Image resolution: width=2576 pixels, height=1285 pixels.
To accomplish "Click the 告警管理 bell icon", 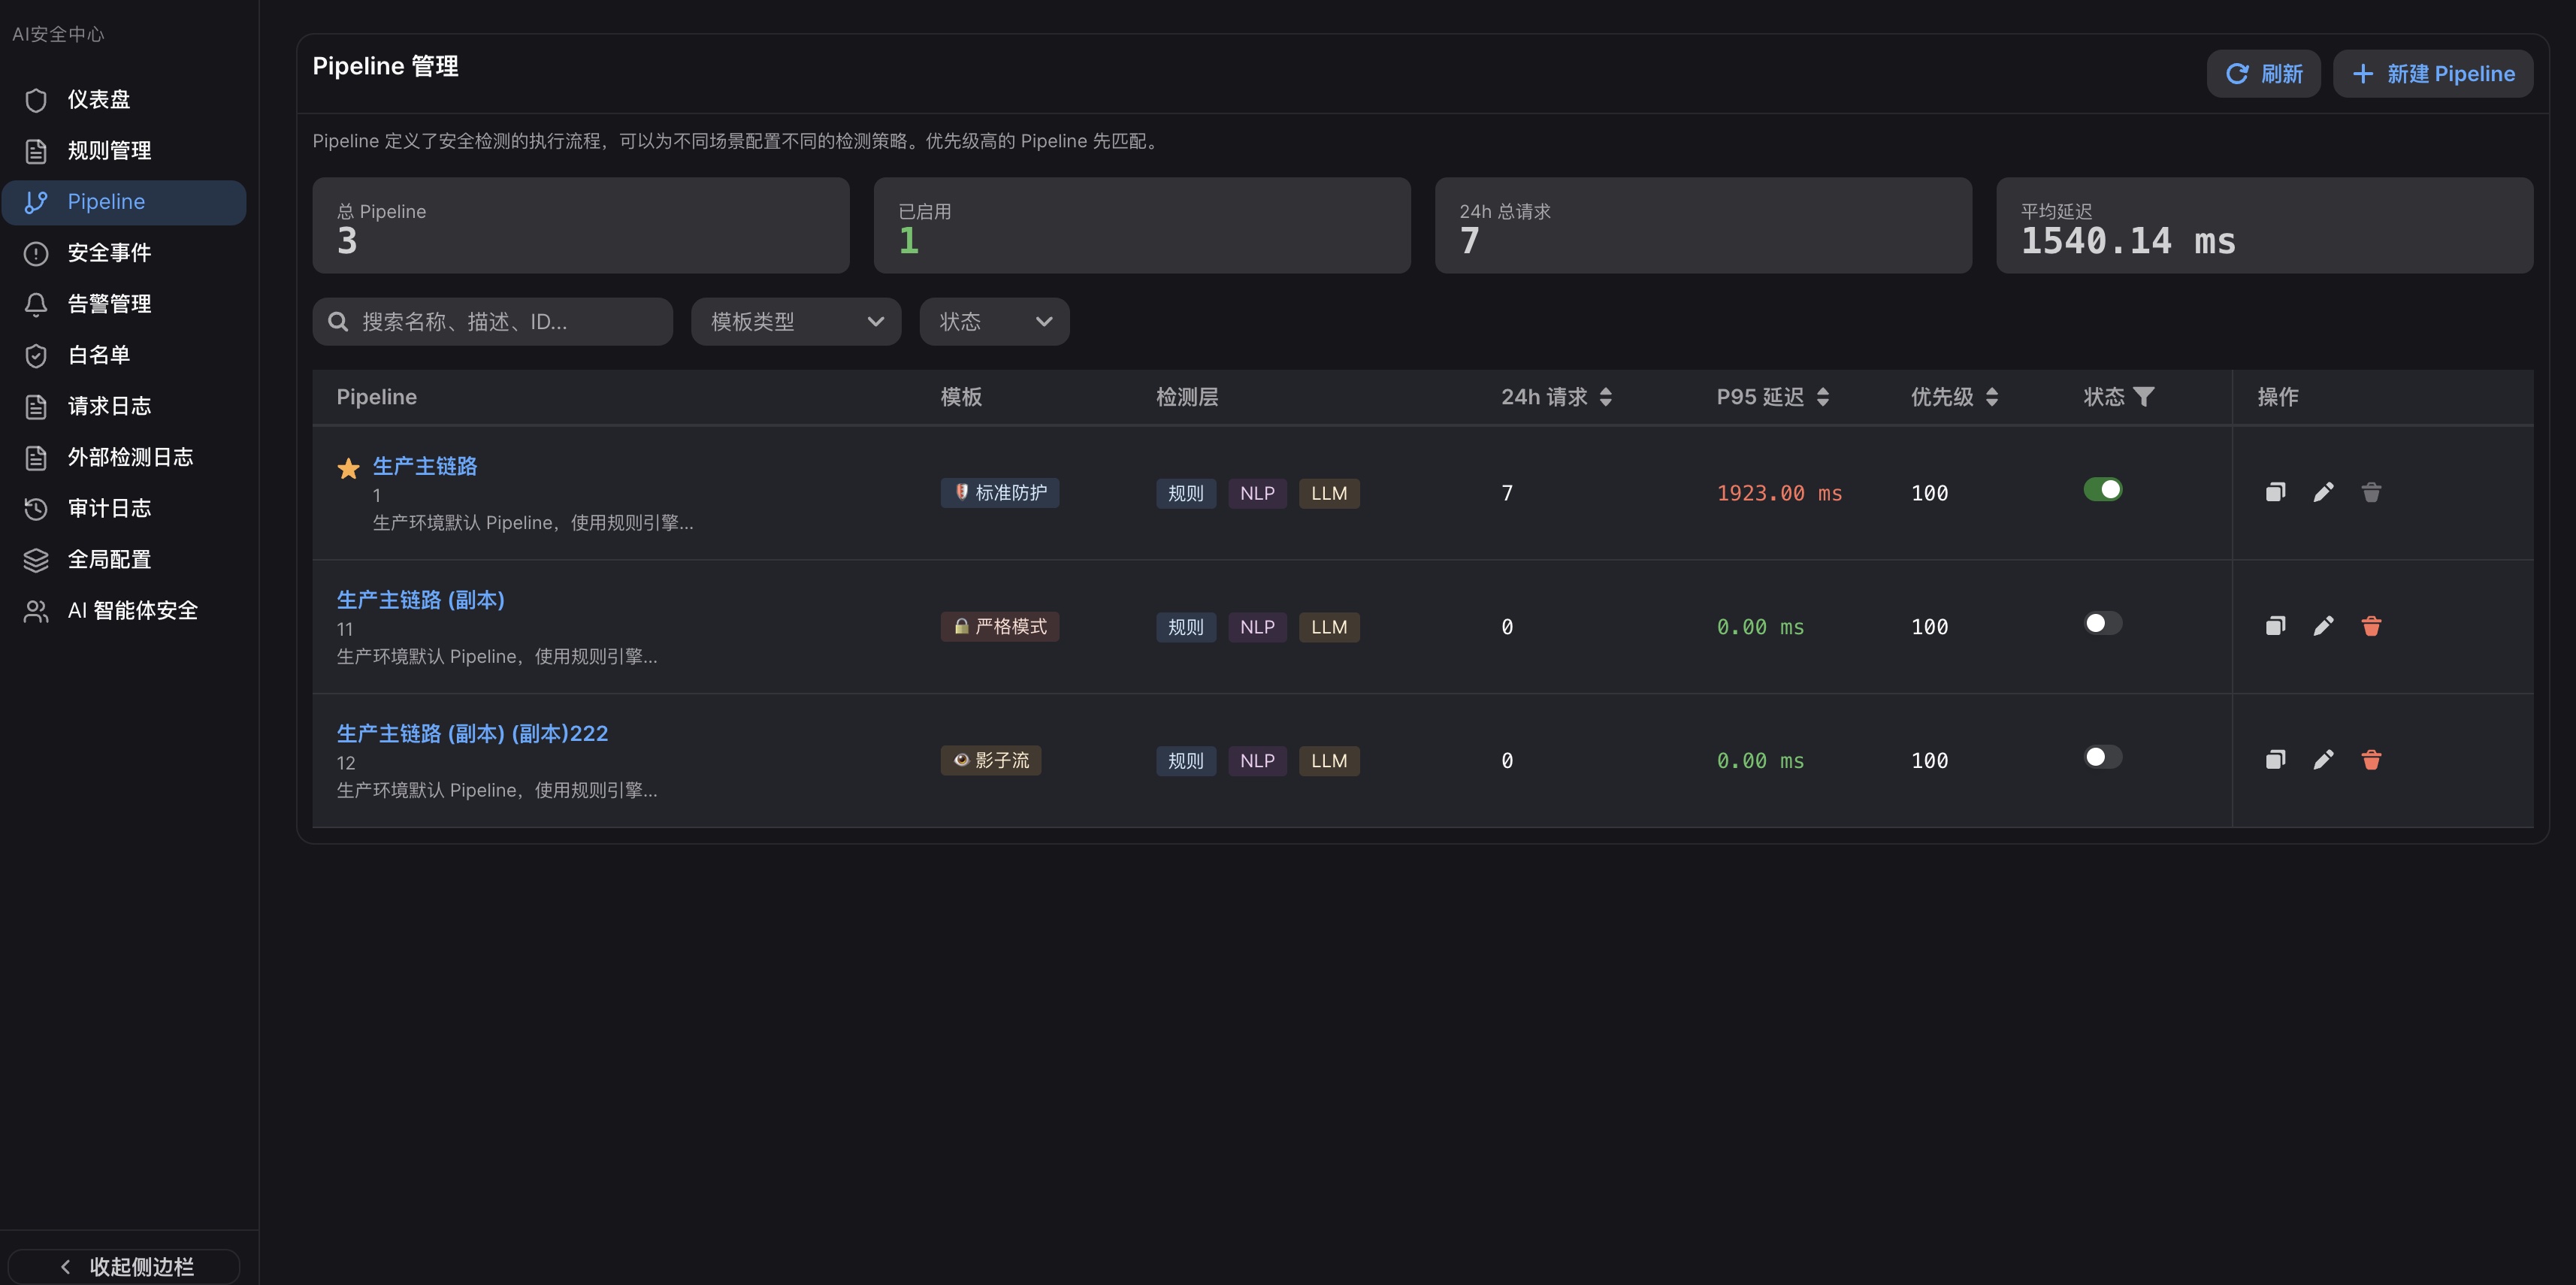I will pyautogui.click(x=36, y=304).
